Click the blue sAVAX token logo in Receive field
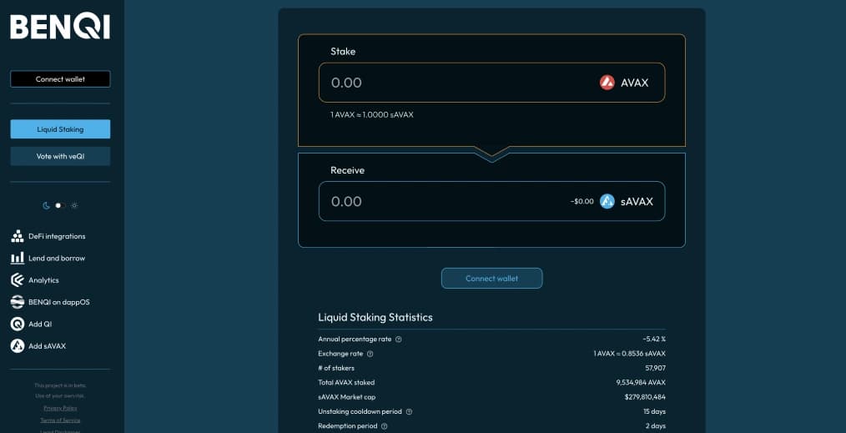Screen dimensions: 846x433 tap(607, 201)
